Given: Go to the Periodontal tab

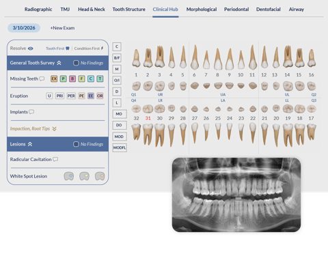Looking at the screenshot, I should [x=236, y=10].
